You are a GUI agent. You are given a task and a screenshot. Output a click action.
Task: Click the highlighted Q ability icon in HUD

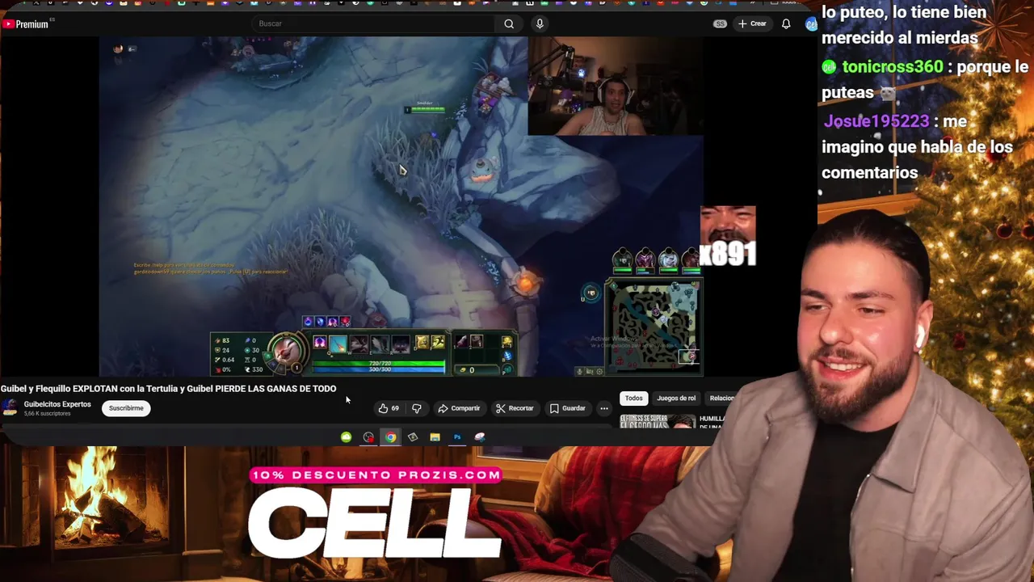pyautogui.click(x=338, y=344)
